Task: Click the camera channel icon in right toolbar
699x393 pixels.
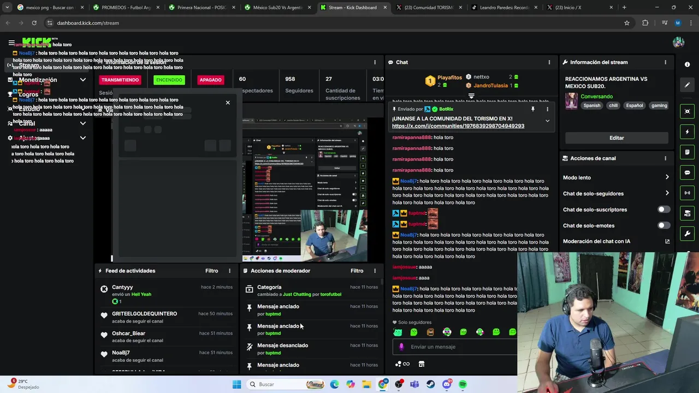Action: [687, 213]
